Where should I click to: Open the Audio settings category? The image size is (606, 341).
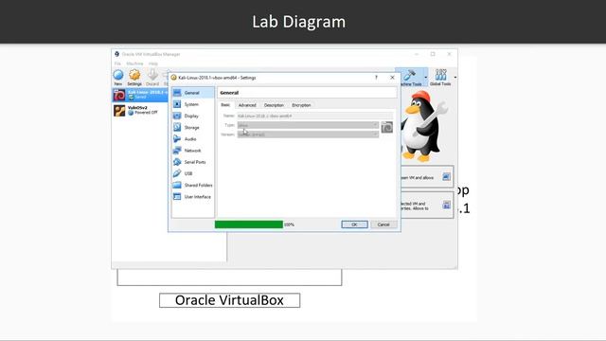tap(192, 139)
